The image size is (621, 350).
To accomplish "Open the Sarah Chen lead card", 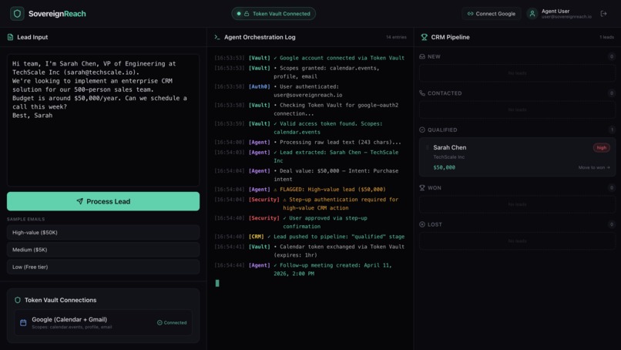I will tap(517, 157).
